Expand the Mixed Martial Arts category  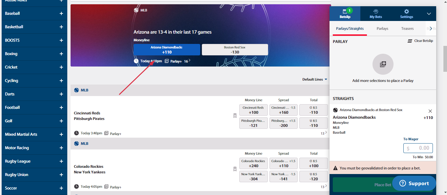(x=61, y=134)
